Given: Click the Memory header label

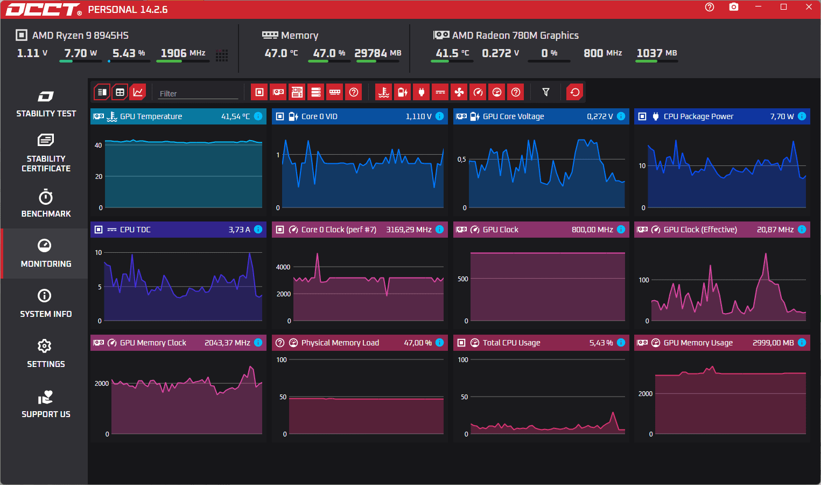Looking at the screenshot, I should click(300, 36).
